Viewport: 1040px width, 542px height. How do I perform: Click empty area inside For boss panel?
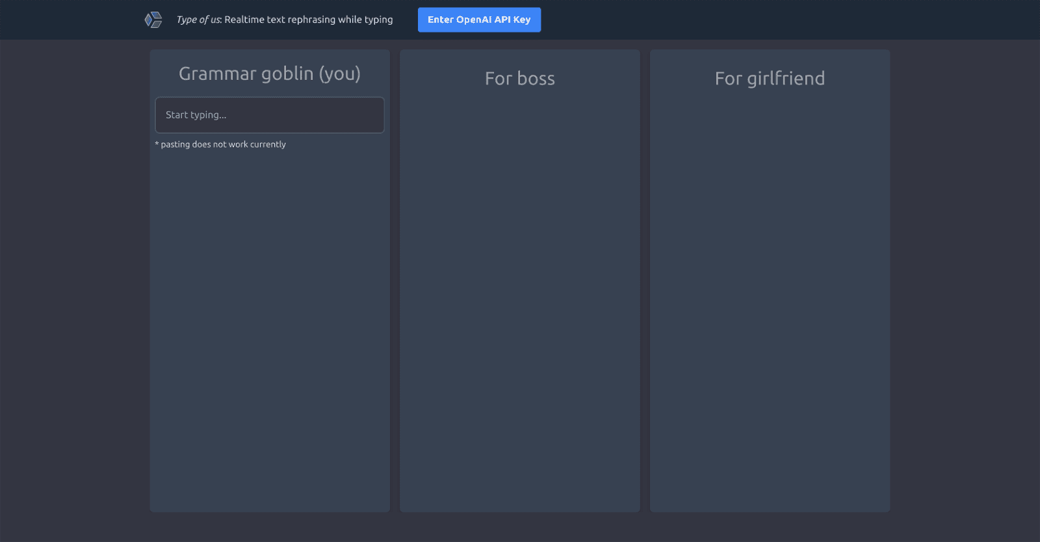519,292
